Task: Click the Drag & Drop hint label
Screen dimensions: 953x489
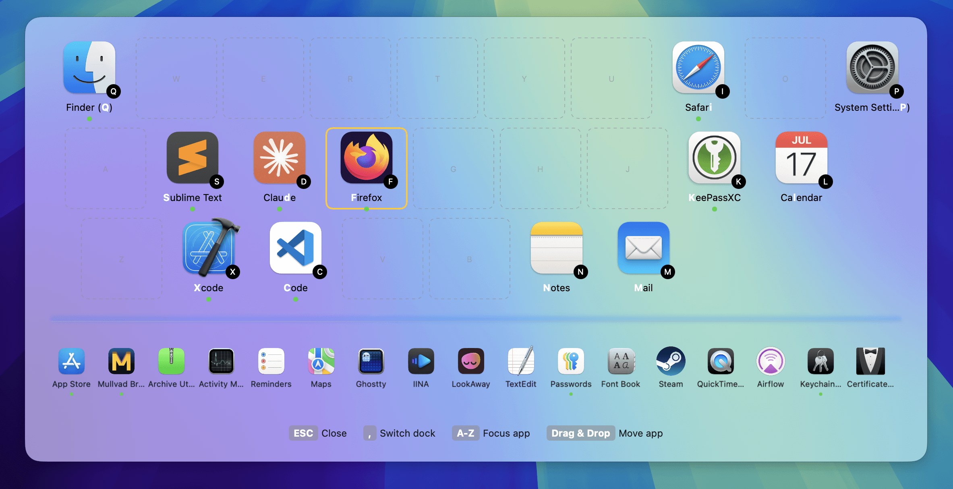Action: tap(580, 433)
